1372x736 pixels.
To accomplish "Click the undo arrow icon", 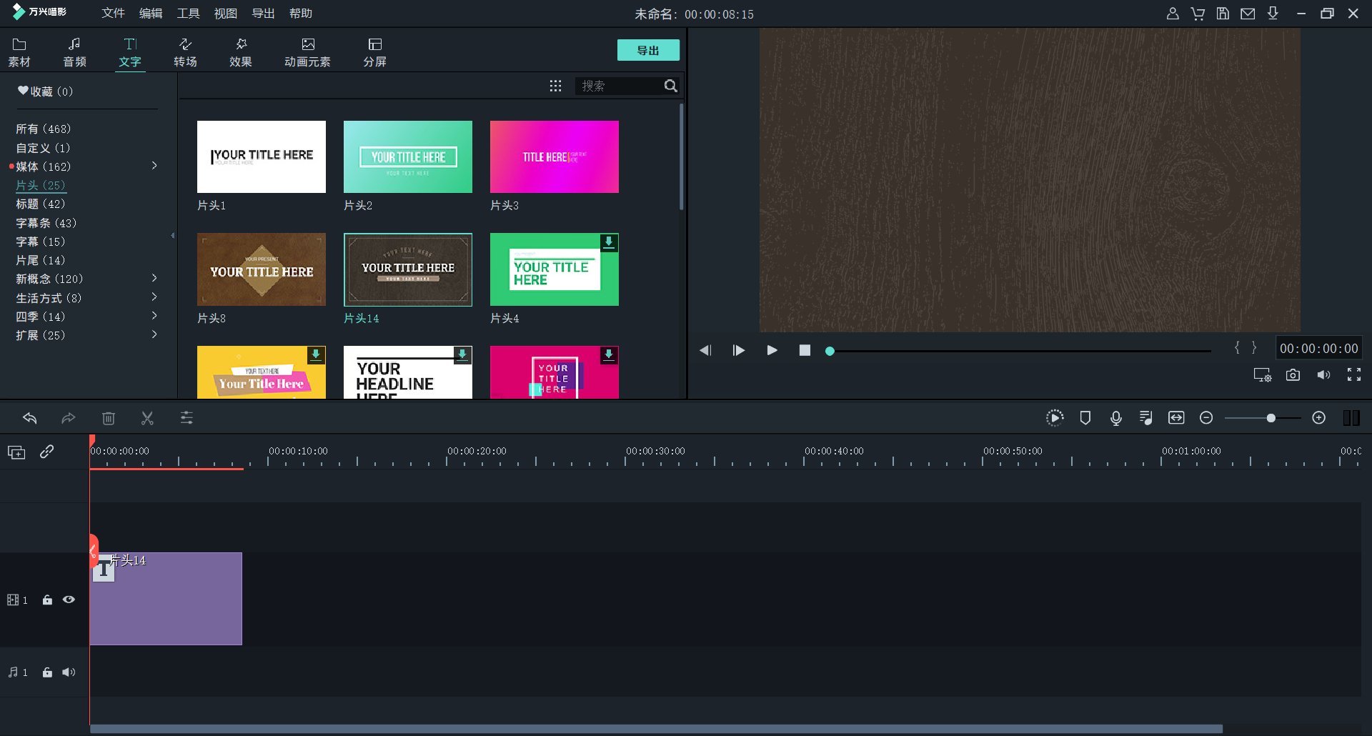I will [30, 418].
